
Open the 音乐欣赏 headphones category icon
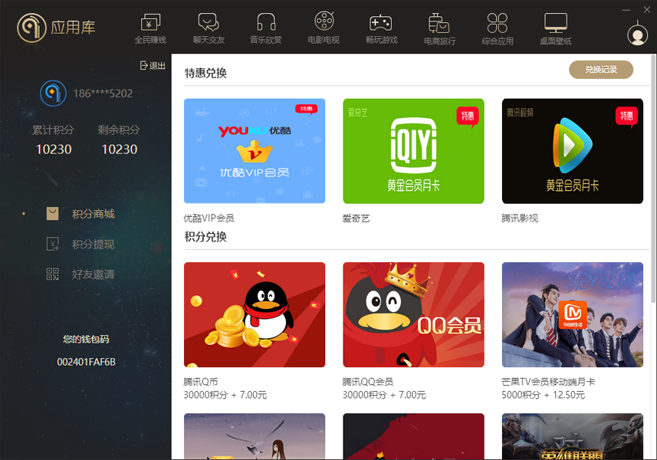pyautogui.click(x=266, y=22)
